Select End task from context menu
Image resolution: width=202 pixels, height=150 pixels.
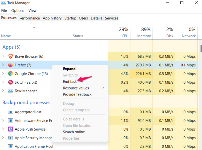(70, 82)
